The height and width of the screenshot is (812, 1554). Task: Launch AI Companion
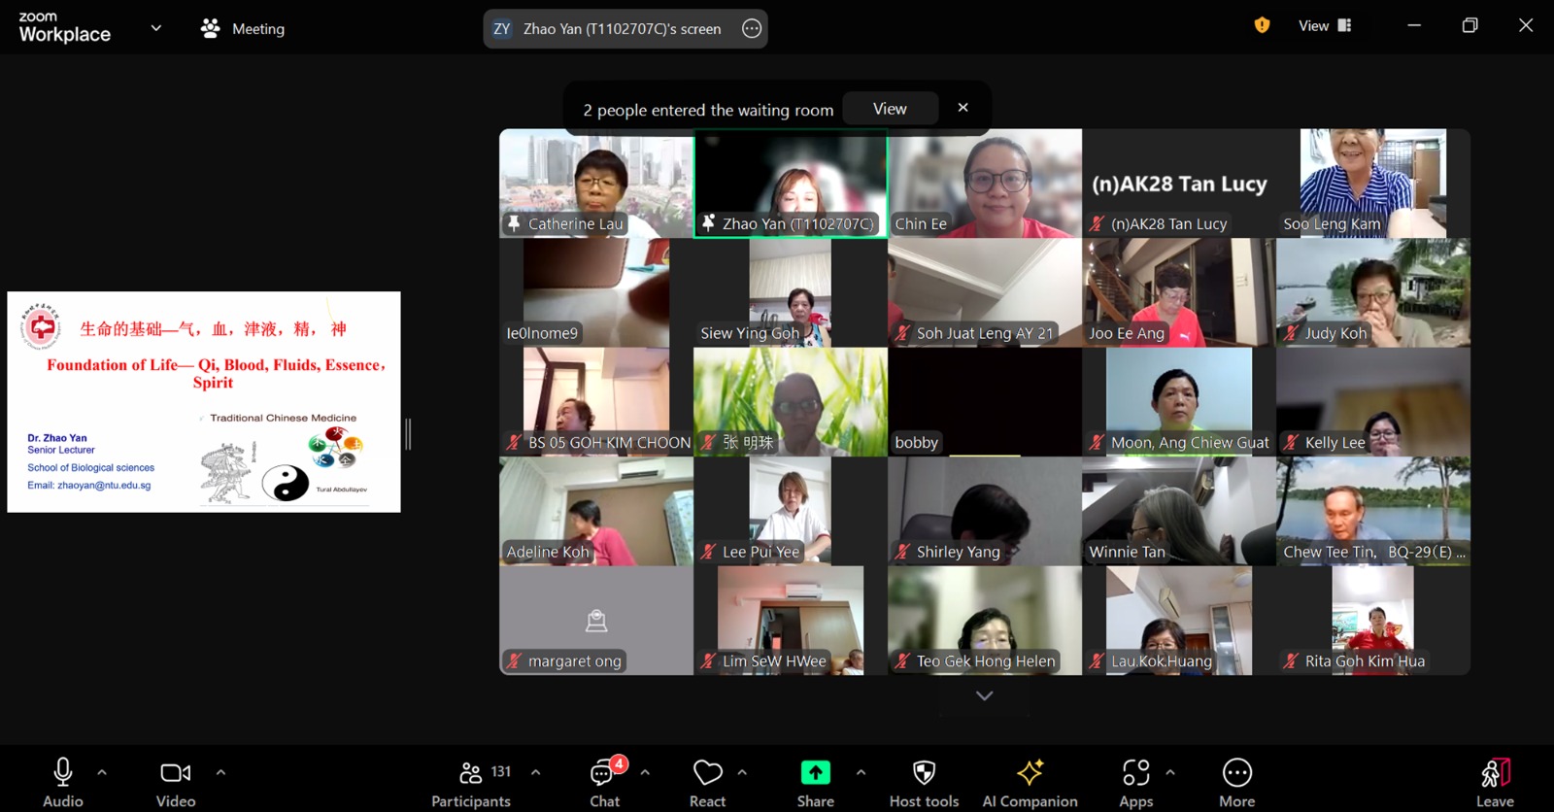tap(1030, 783)
